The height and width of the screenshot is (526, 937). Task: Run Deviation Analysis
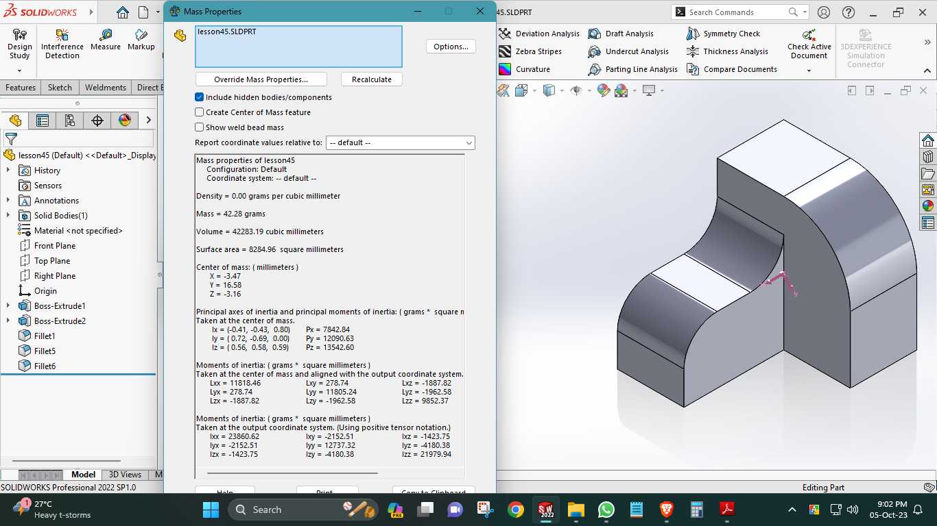[539, 34]
